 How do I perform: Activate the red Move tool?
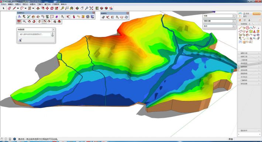pyautogui.click(x=47, y=8)
